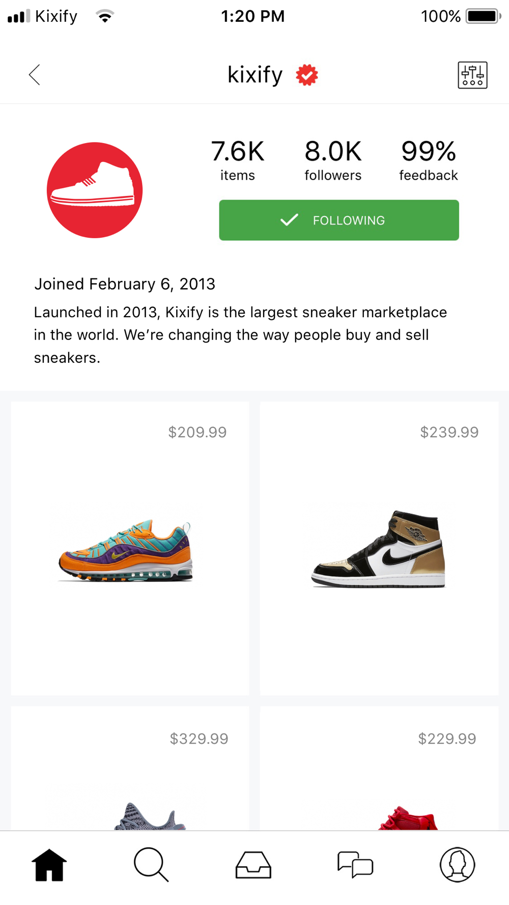
Task: Open the gray Yeezy sneaker listing
Action: coord(150,815)
